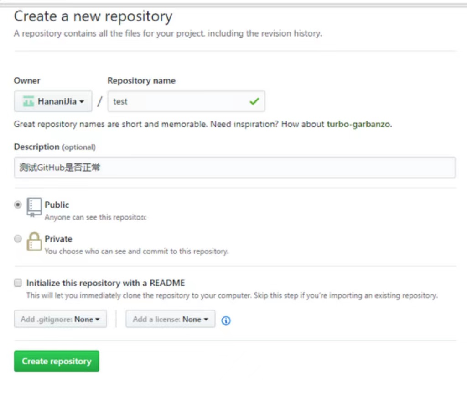Focus the Description text field
This screenshot has width=467, height=394.
tap(234, 168)
